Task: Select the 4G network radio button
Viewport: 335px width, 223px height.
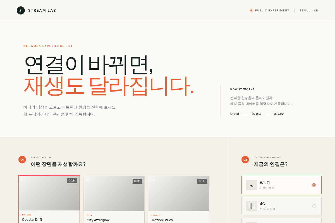Action: pyautogui.click(x=314, y=206)
